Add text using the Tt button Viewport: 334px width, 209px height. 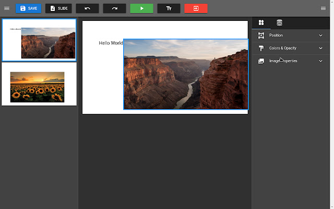pyautogui.click(x=169, y=8)
